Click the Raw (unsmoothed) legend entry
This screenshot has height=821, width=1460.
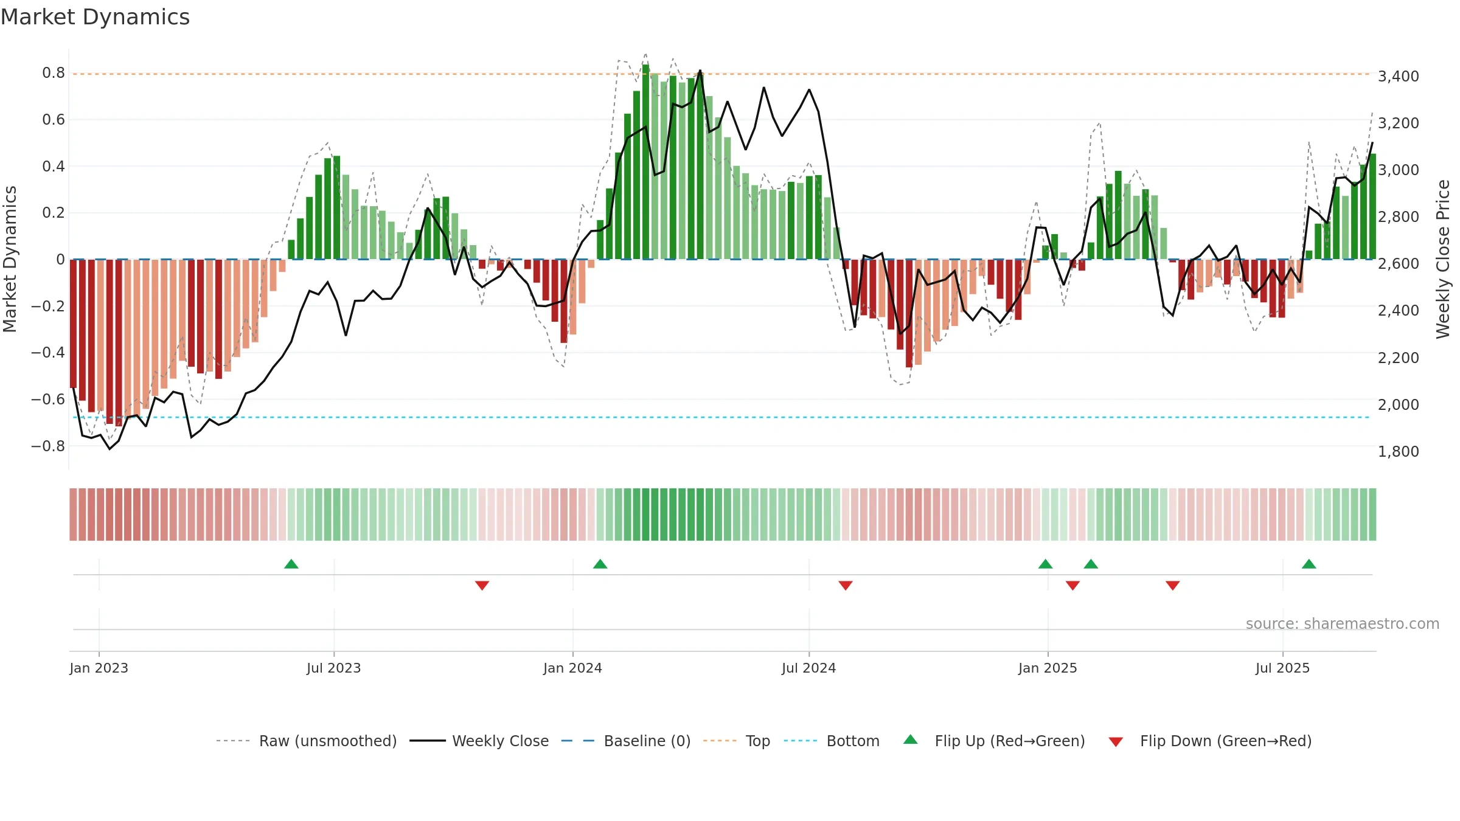(306, 741)
